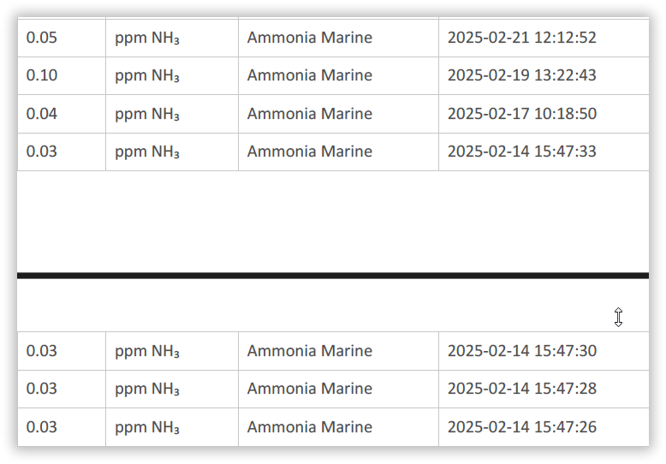Click ppm NH₃ unit in 0.10 row
Viewport: 666px width, 464px height.
(x=147, y=76)
